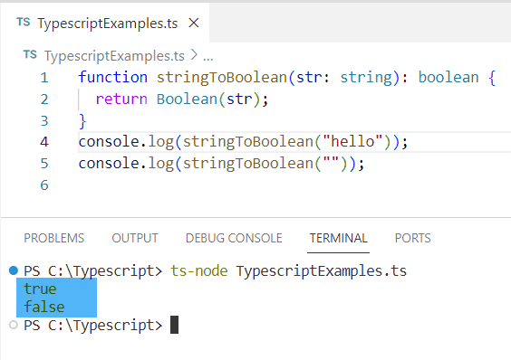
Task: Select the TypescriptExamples.ts editor tab
Action: pos(105,24)
